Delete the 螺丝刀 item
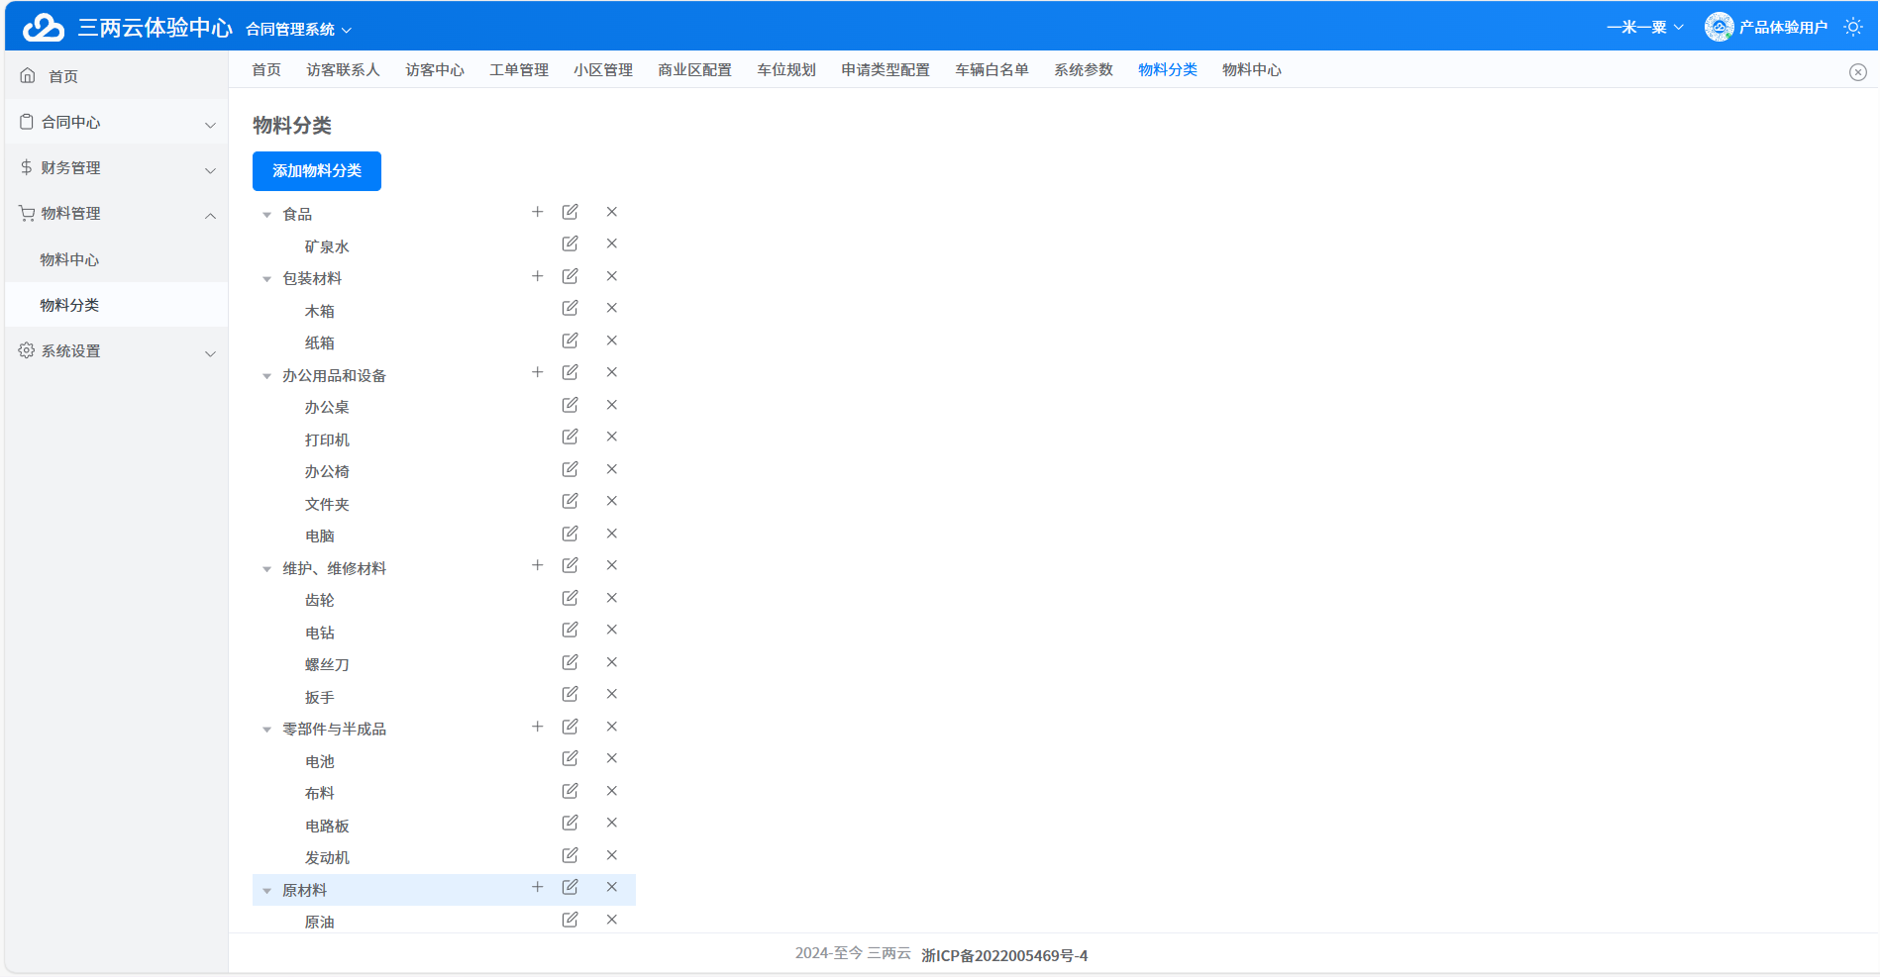 point(612,662)
